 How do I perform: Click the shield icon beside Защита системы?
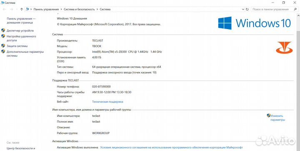(x=3, y=46)
